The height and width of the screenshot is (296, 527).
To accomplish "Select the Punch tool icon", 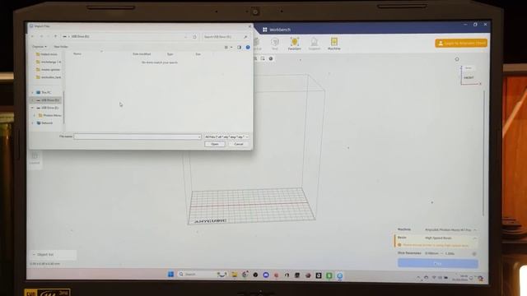I will 295,44.
